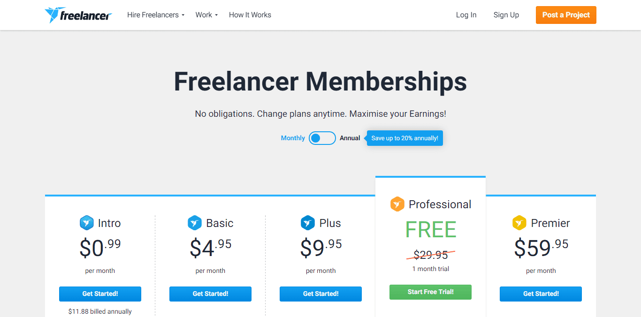The image size is (641, 317).
Task: Click the Freelancer logo
Action: [78, 15]
